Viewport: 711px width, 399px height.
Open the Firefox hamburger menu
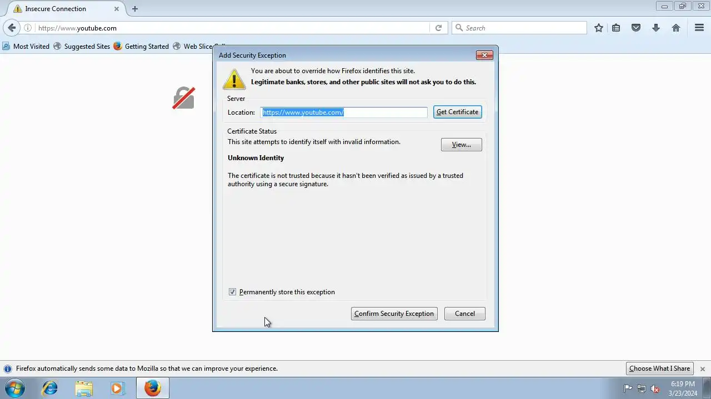pyautogui.click(x=699, y=28)
